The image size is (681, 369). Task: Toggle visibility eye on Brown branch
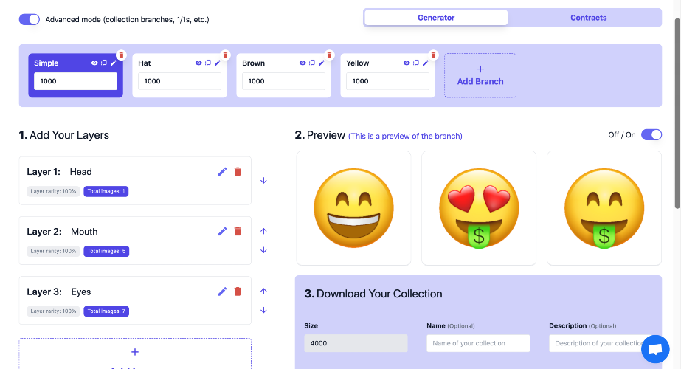pyautogui.click(x=303, y=63)
